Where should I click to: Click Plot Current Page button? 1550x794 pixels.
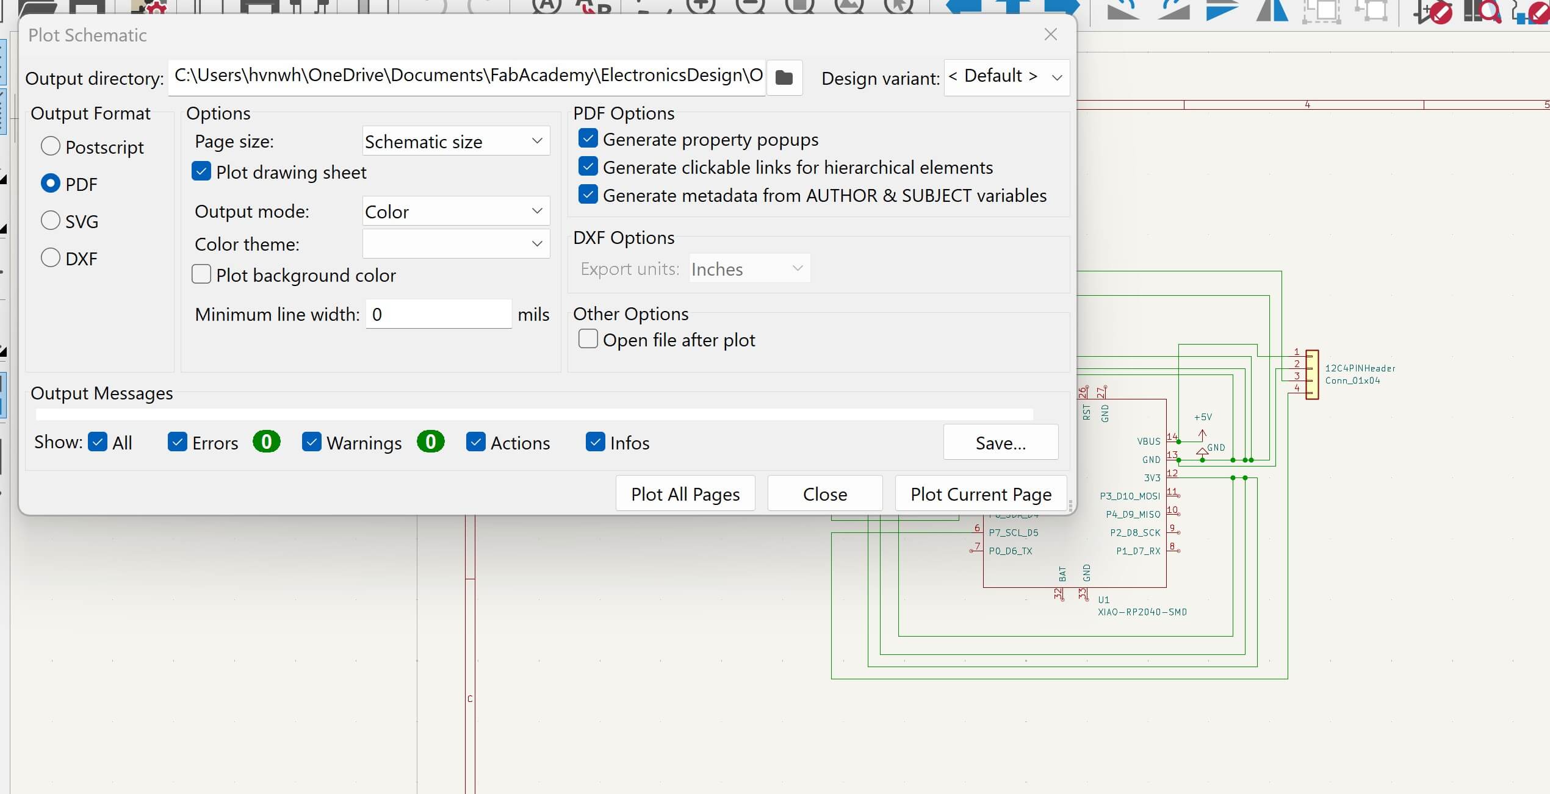[x=981, y=493]
